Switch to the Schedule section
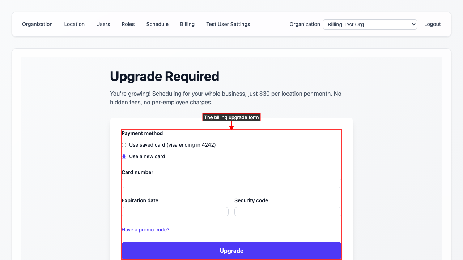The height and width of the screenshot is (260, 463). pyautogui.click(x=157, y=24)
